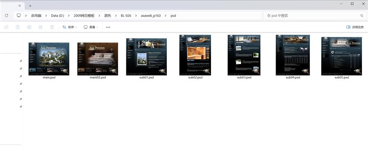Screen dimensions: 368x155
Task: Click the sub01.psd file name
Action: 146,77
